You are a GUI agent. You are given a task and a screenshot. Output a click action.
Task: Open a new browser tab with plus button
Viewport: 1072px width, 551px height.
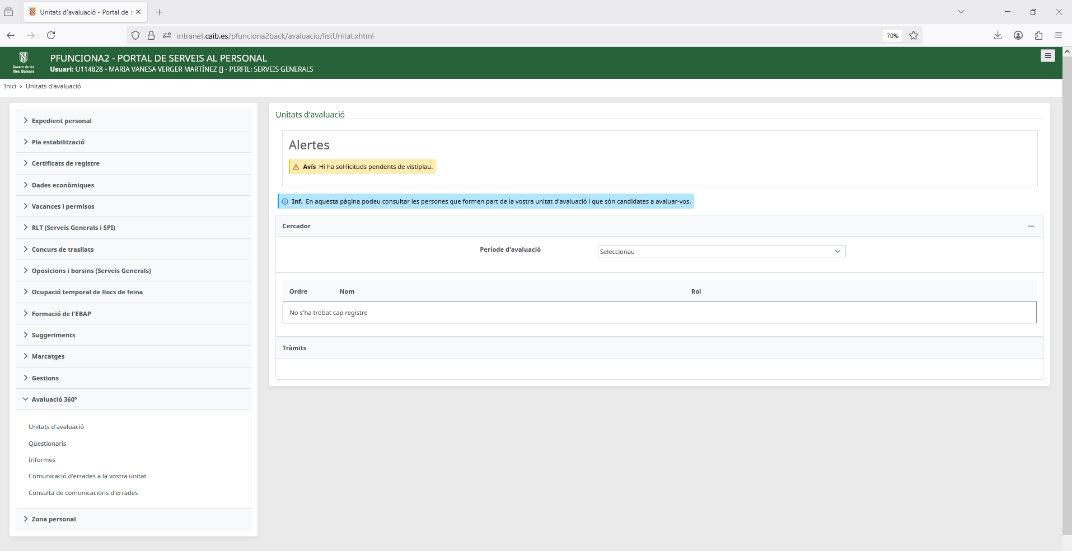pos(160,12)
